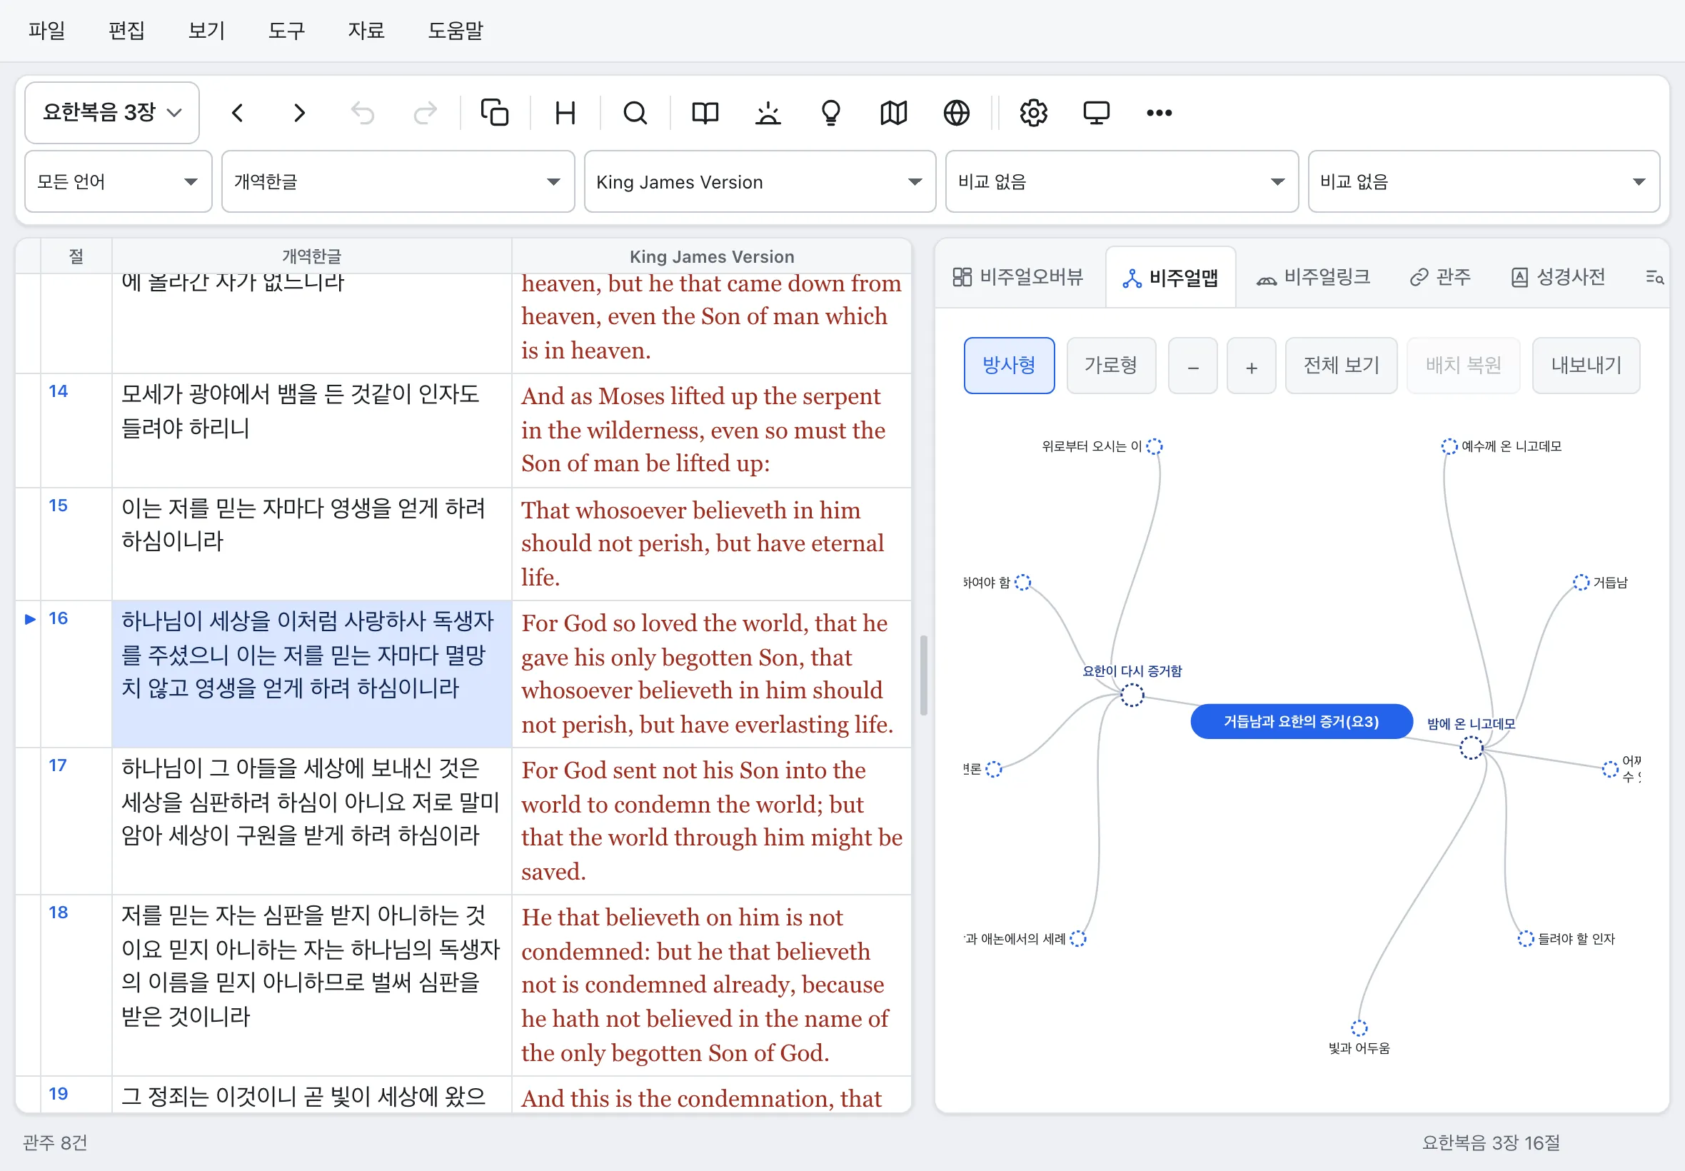Open the King James Version dropdown
Viewport: 1685px width, 1171px height.
point(760,182)
